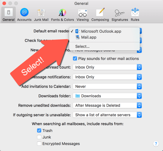Image resolution: width=163 pixels, height=151 pixels.
Task: Enable the Encrypted Messages checkbox
Action: pyautogui.click(x=39, y=144)
